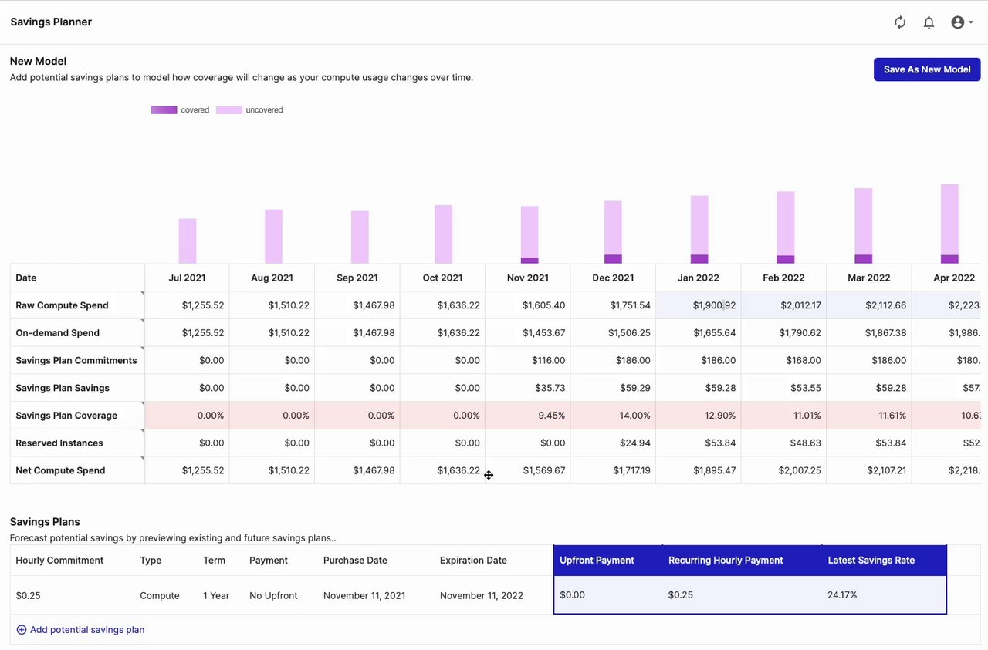Click the Reserved Instances corner note marker

pyautogui.click(x=142, y=432)
